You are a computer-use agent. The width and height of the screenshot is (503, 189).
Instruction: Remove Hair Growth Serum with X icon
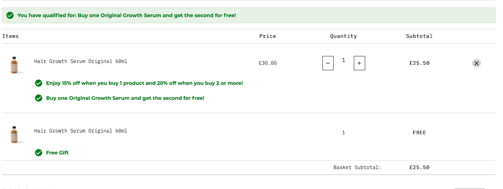(476, 63)
